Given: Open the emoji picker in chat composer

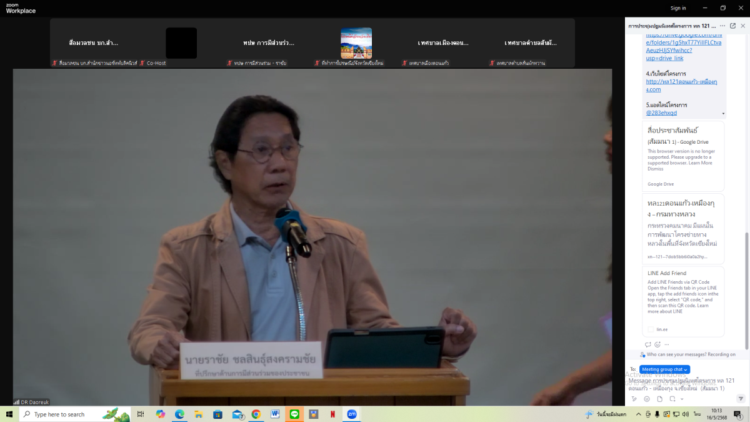Looking at the screenshot, I should 646,398.
